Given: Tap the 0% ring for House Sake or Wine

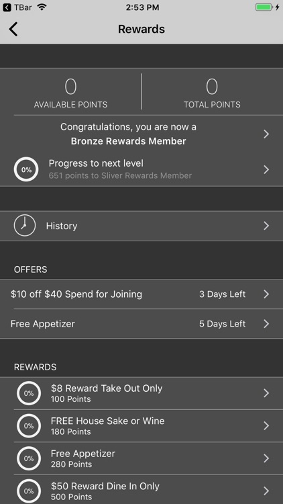Looking at the screenshot, I should 29,425.
